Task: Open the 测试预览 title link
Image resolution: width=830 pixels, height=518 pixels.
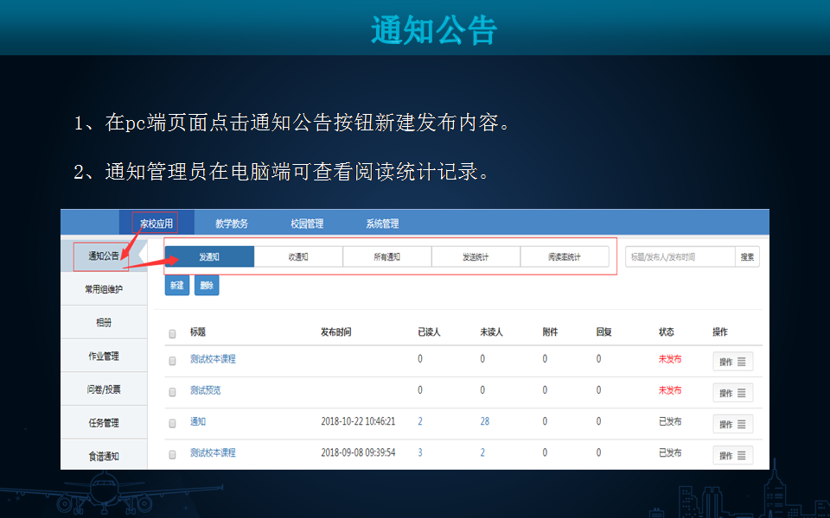Action: click(x=206, y=390)
